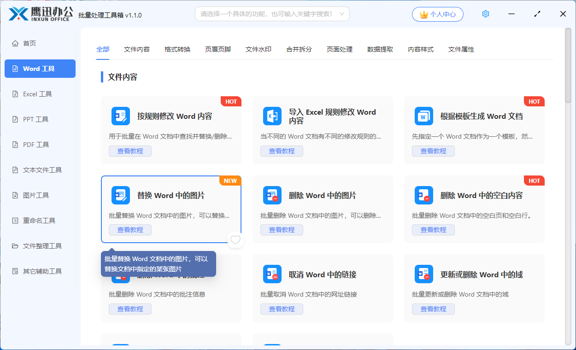The width and height of the screenshot is (576, 350).
Task: Open 查看教程 under 按规则修改 Word 内容
Action: (130, 151)
